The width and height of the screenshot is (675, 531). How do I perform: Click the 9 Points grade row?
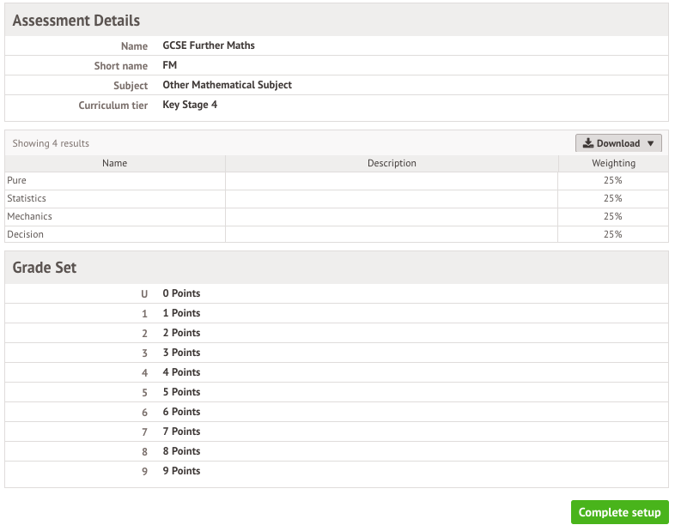pyautogui.click(x=337, y=472)
